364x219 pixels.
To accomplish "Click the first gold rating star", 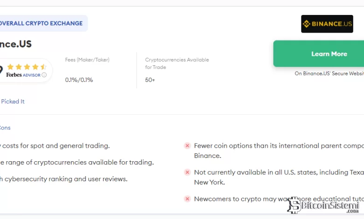I will pos(10,67).
